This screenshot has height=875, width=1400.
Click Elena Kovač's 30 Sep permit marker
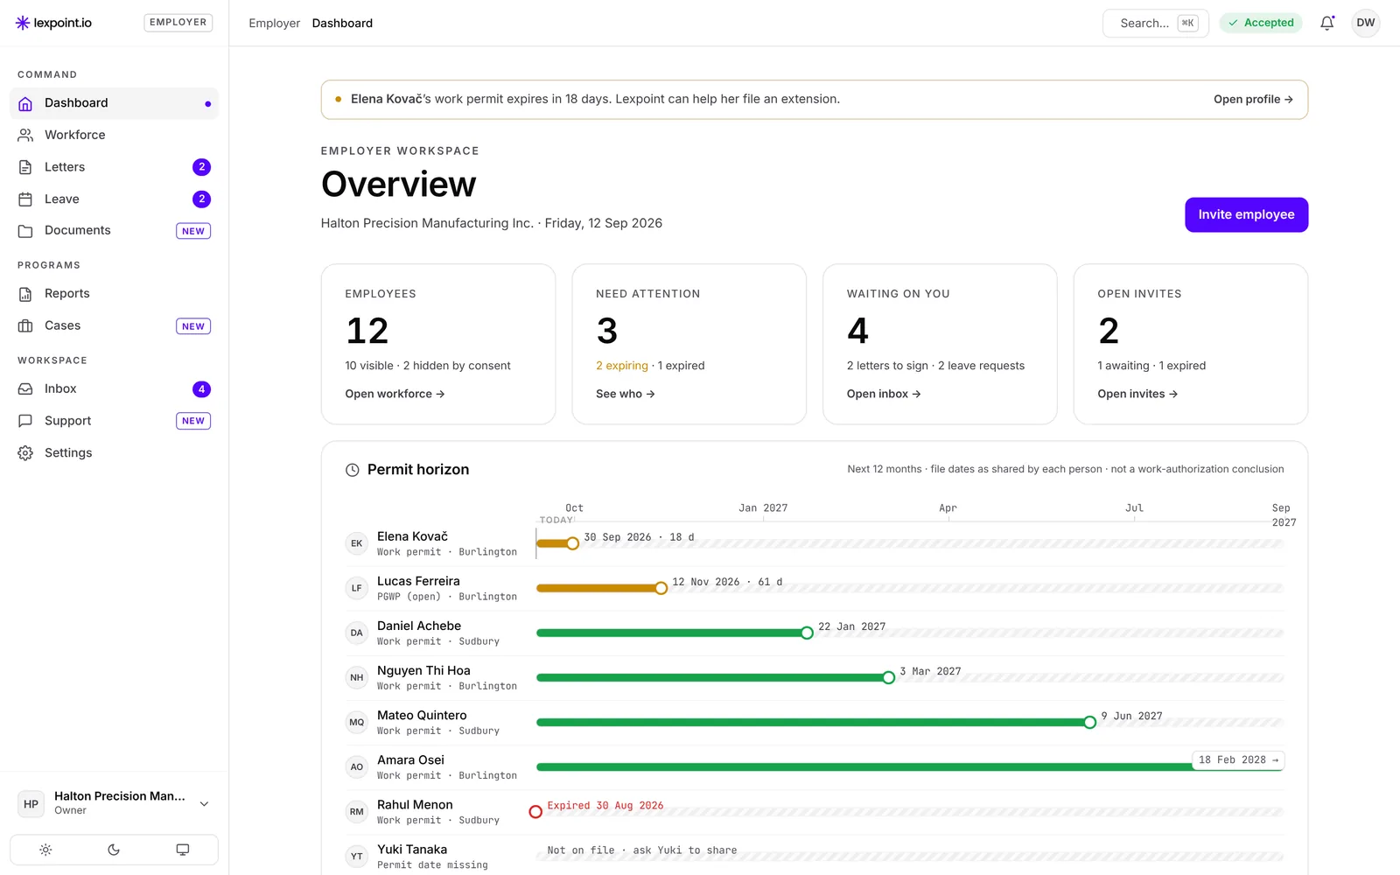click(x=572, y=543)
